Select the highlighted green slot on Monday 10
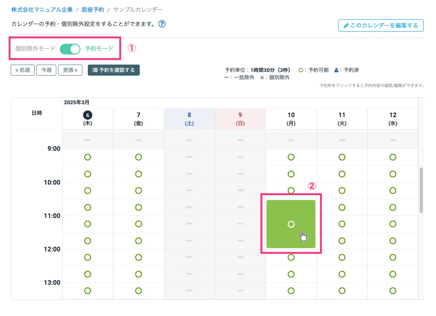 point(291,224)
